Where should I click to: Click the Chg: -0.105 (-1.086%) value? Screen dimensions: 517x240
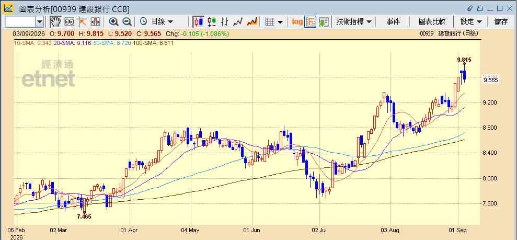point(197,33)
